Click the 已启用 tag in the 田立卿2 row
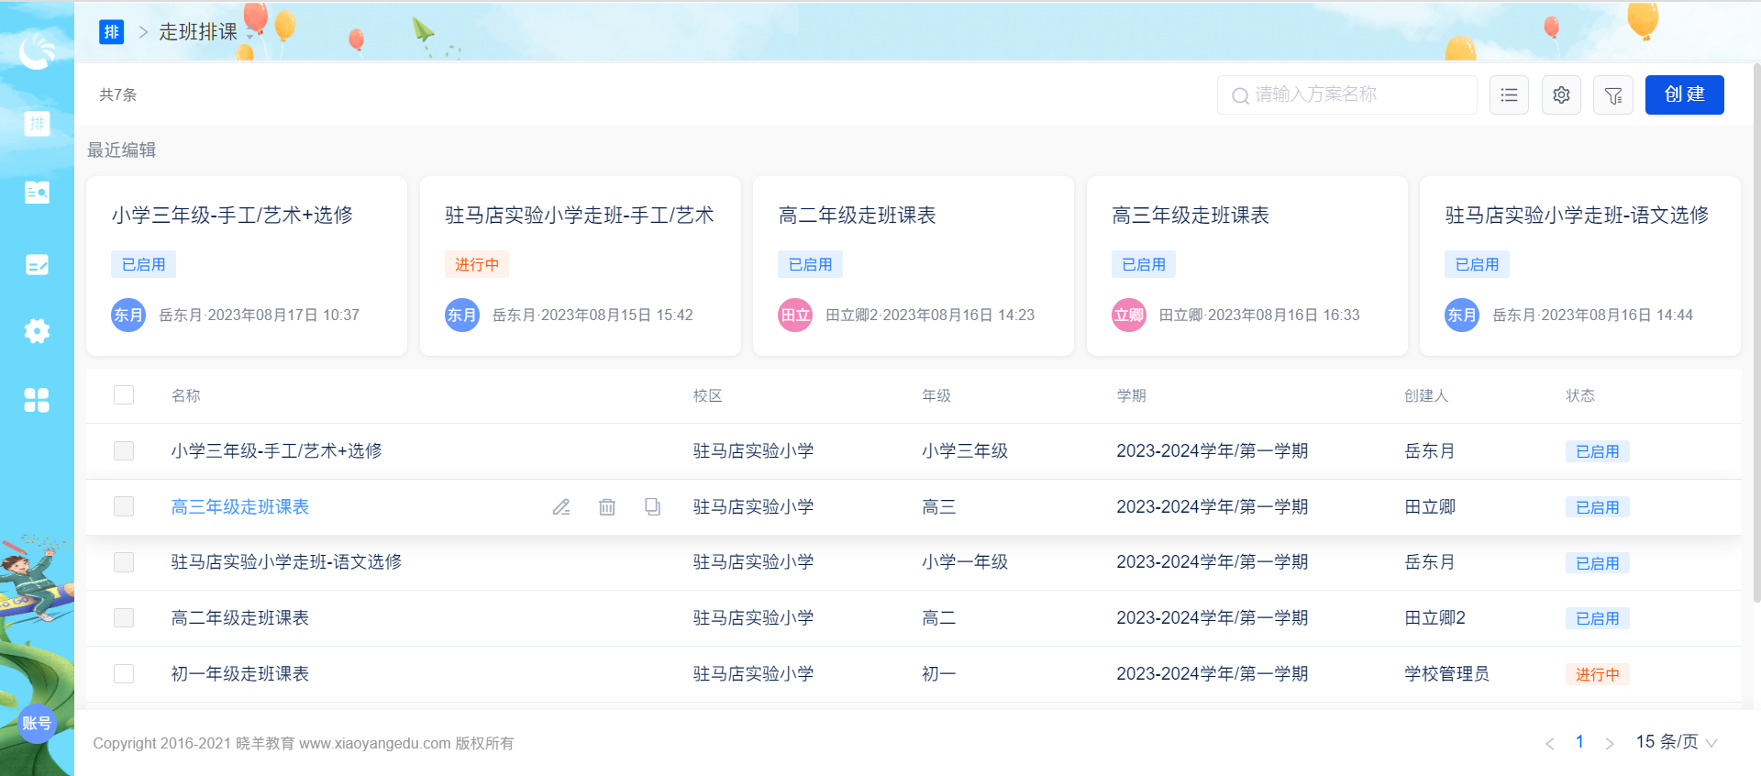 pos(1597,618)
